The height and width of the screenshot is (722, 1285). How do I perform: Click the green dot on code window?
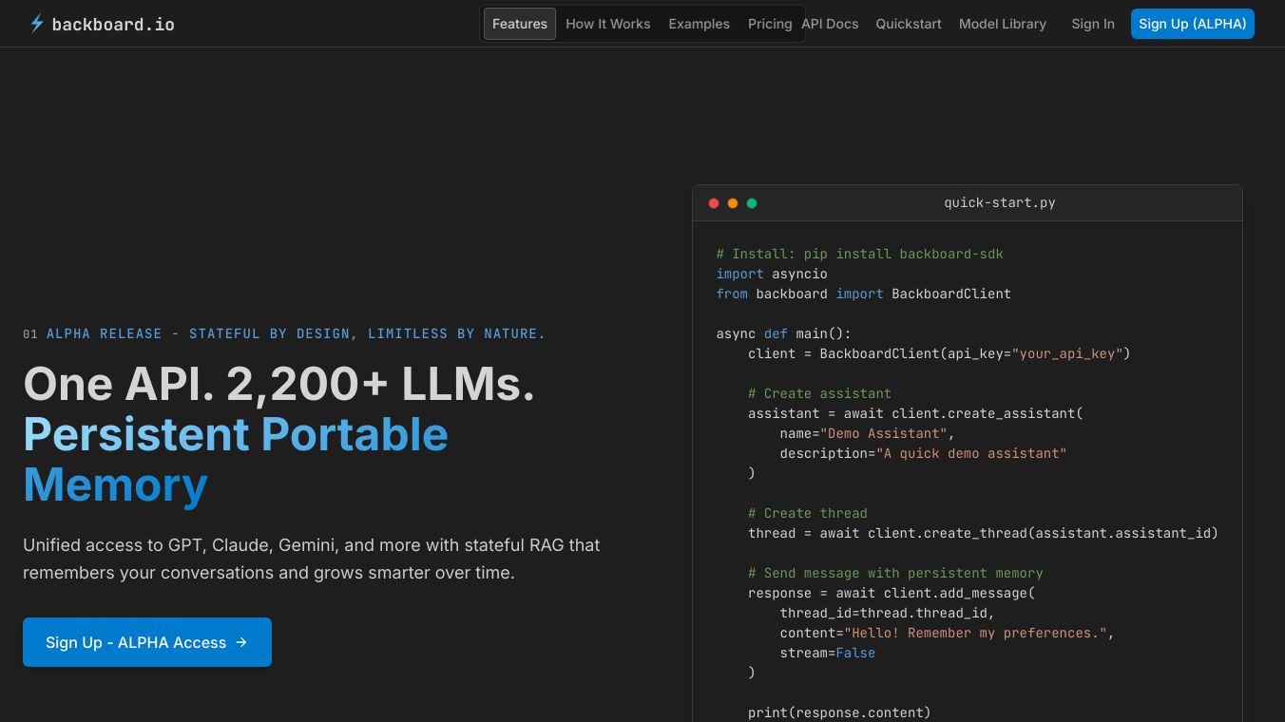752,203
